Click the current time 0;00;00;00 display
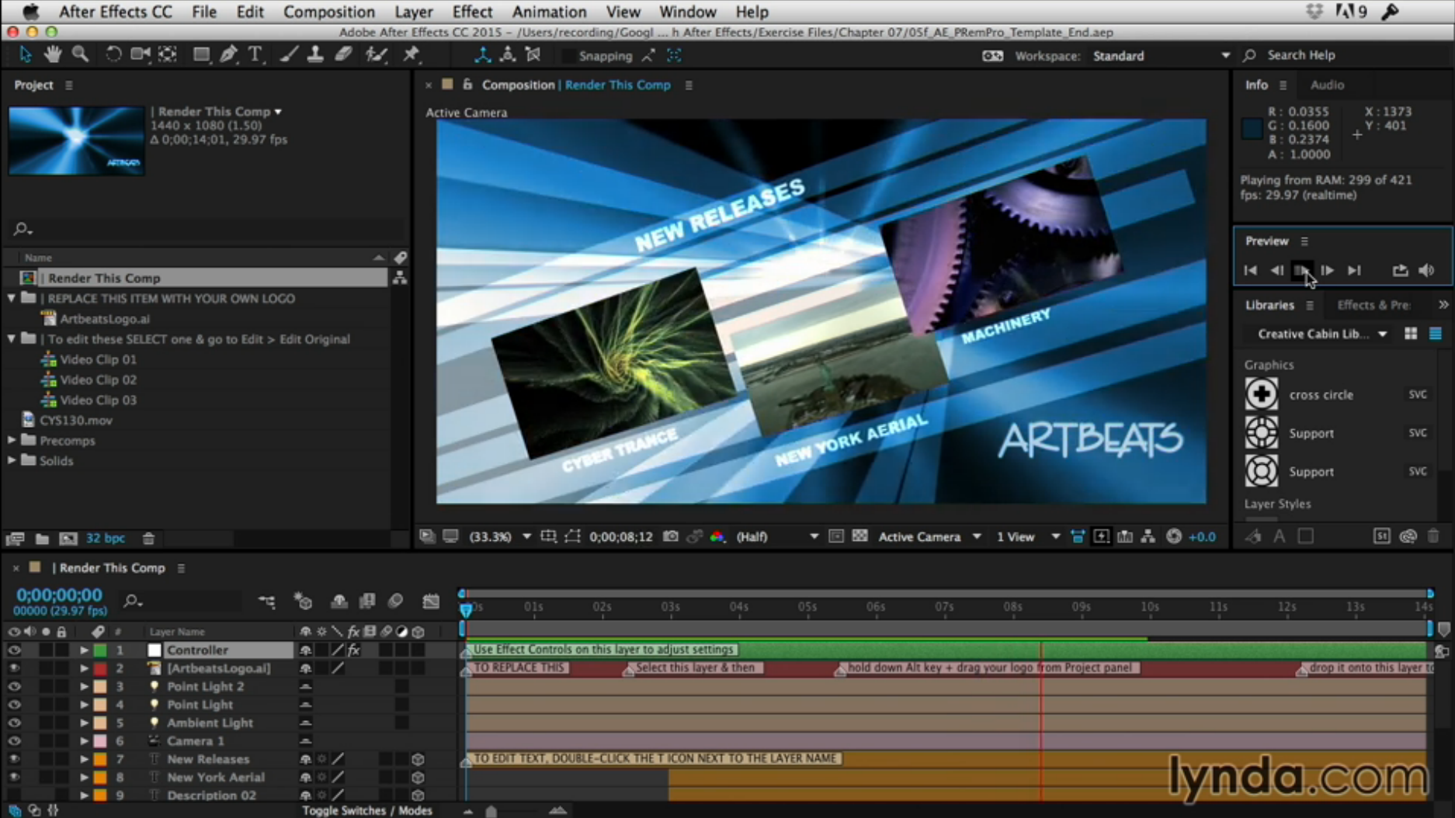Image resolution: width=1455 pixels, height=818 pixels. coord(59,595)
